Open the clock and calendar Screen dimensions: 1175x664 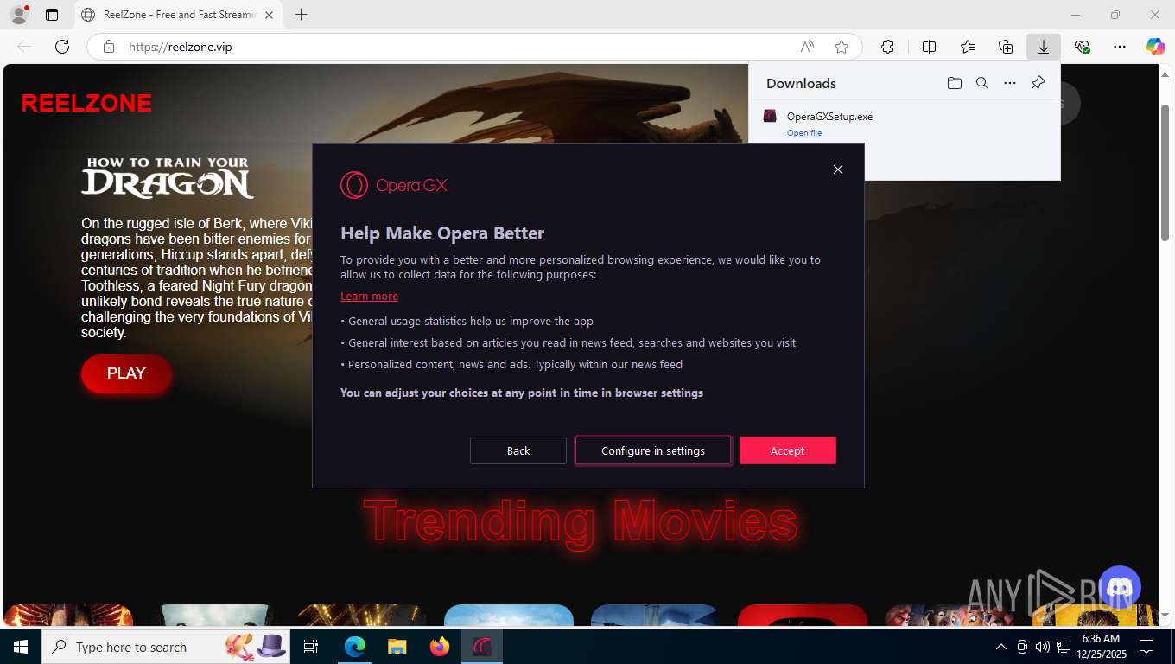pos(1101,647)
